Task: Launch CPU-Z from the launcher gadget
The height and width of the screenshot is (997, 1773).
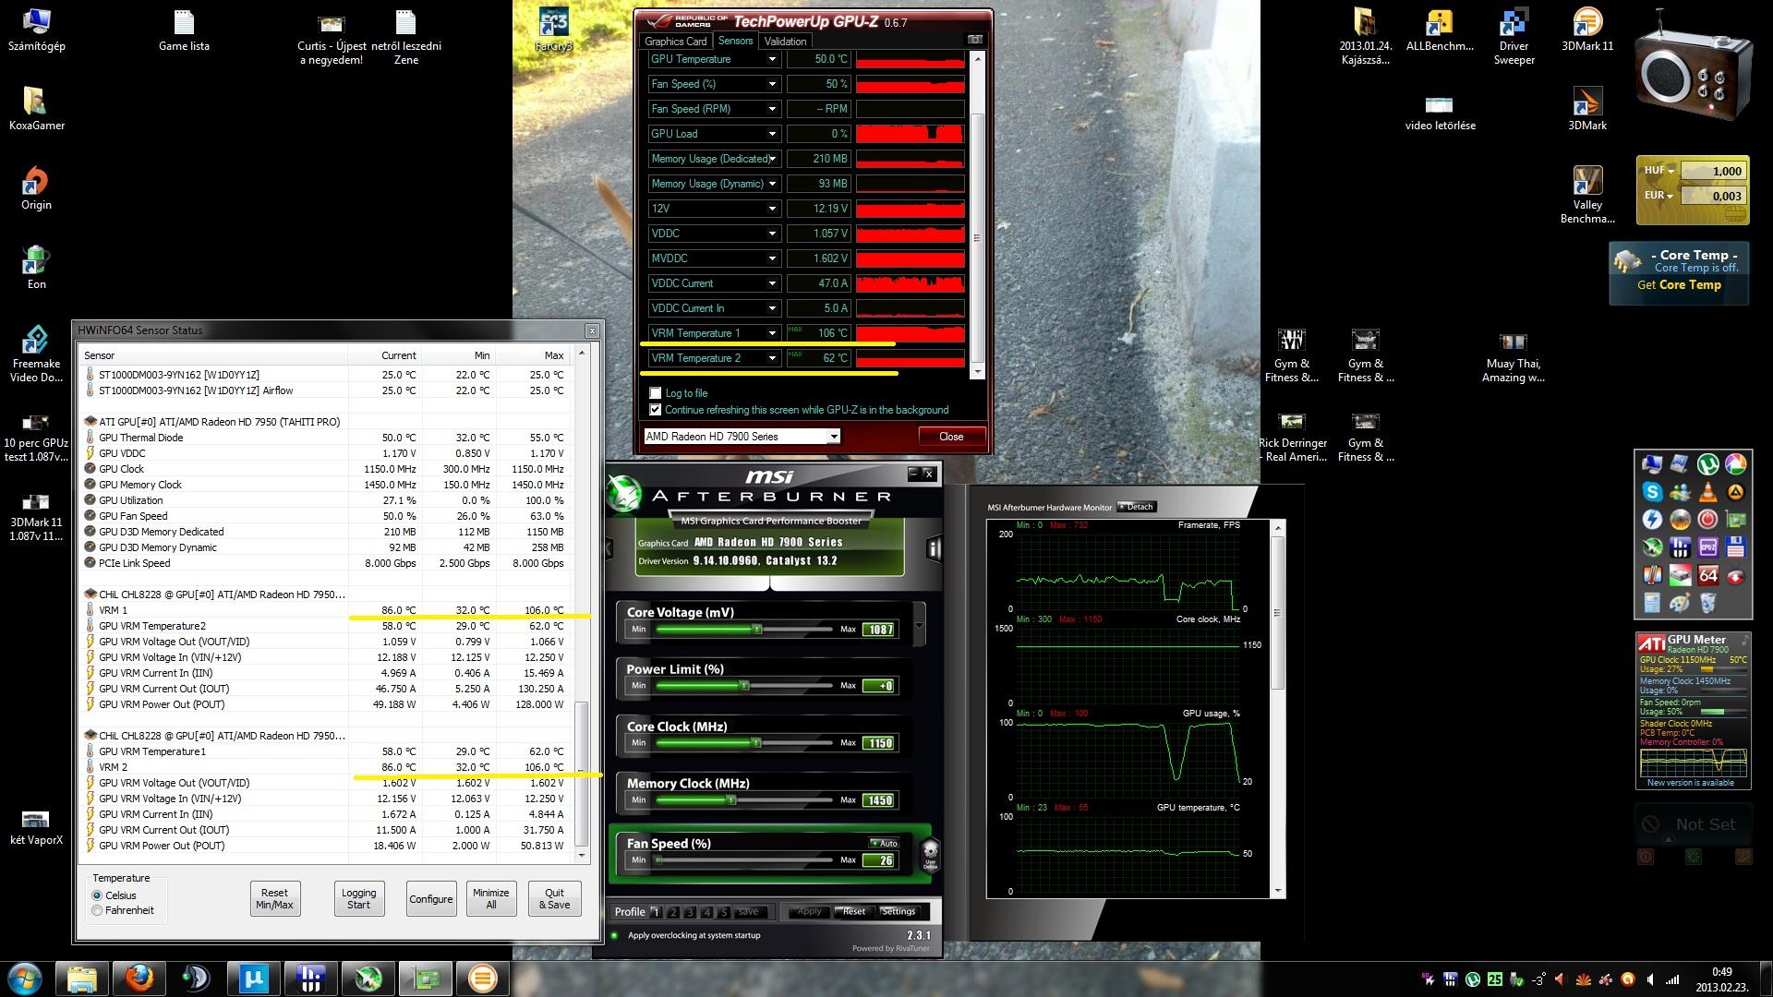Action: tap(1707, 547)
